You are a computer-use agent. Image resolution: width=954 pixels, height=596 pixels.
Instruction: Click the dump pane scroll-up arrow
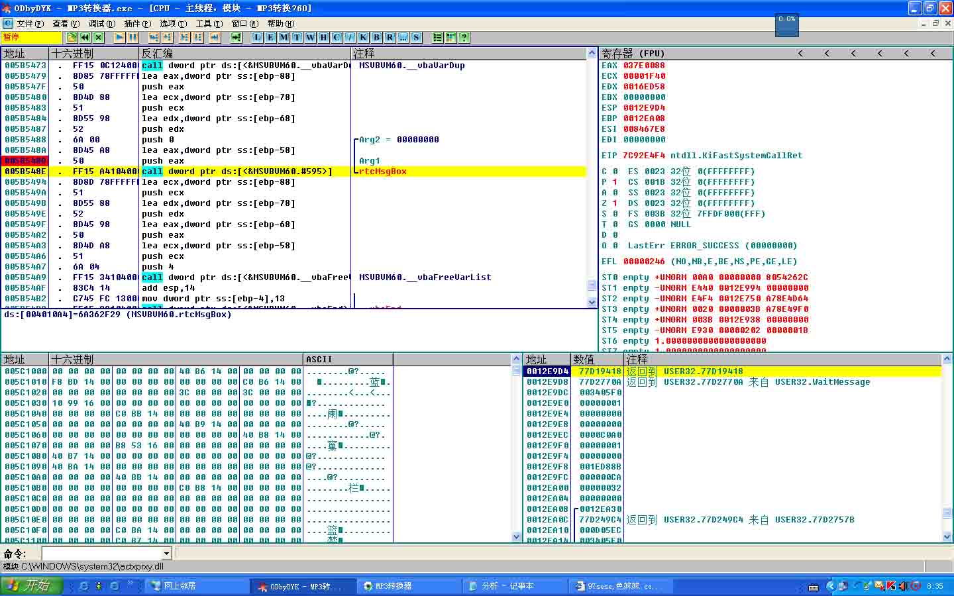517,359
